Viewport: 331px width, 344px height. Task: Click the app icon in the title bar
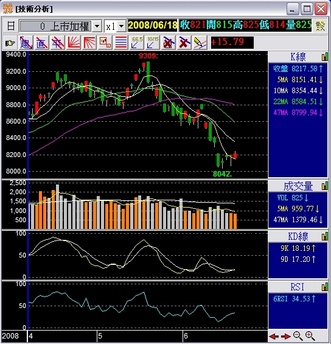[x=8, y=9]
